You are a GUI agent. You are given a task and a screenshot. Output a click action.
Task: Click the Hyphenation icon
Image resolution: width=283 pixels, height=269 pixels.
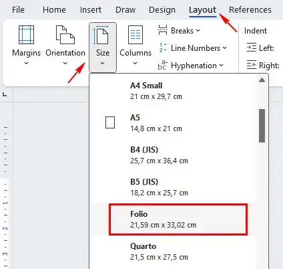pyautogui.click(x=162, y=65)
